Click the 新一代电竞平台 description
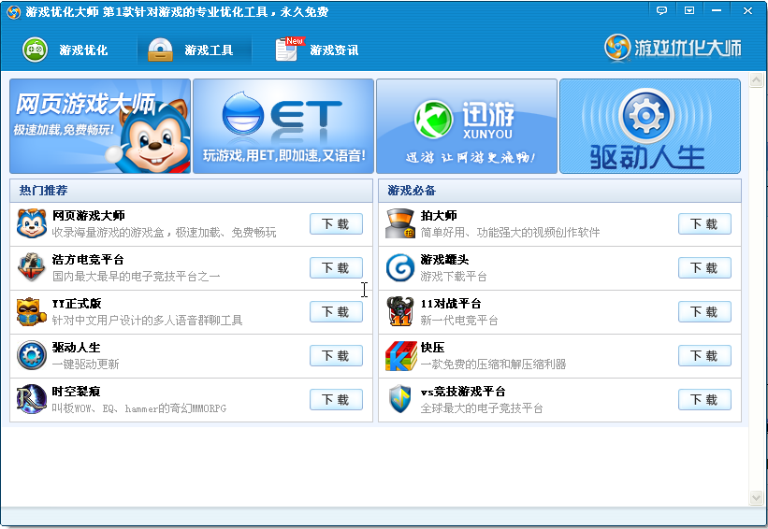This screenshot has height=529, width=768. [x=459, y=321]
